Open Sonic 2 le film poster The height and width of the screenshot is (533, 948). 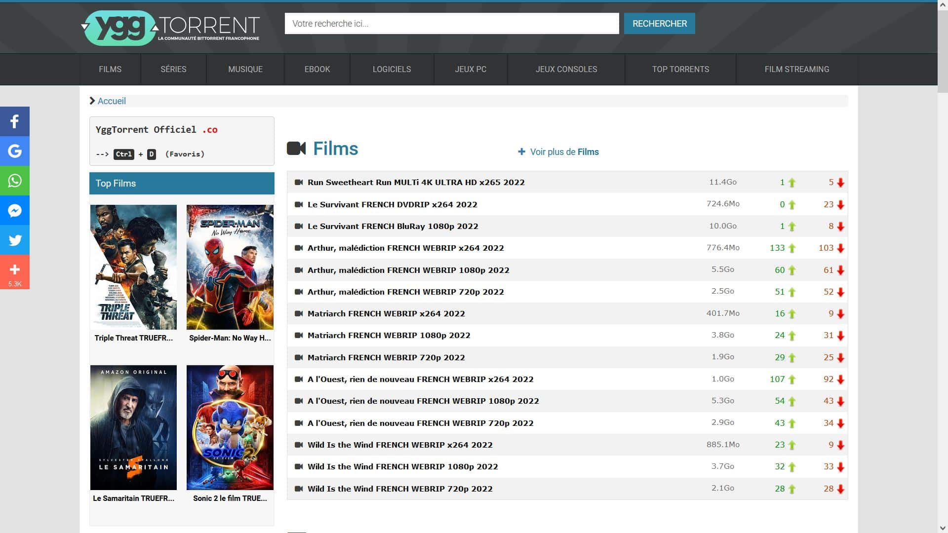[230, 427]
